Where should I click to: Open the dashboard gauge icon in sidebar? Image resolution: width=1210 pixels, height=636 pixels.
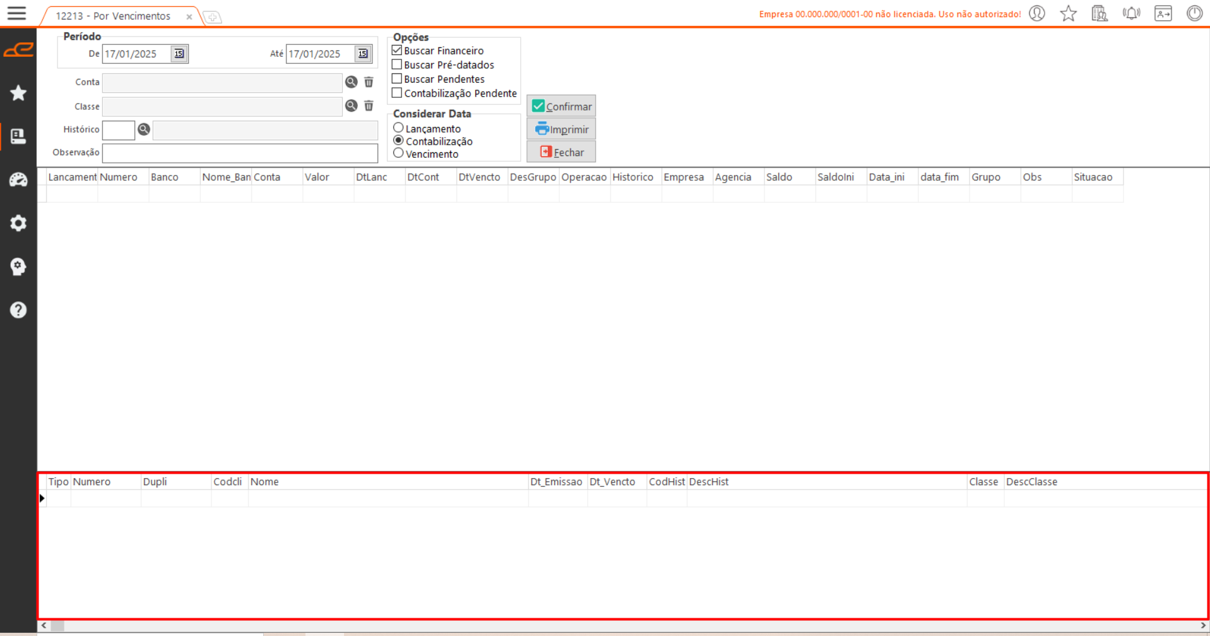pyautogui.click(x=18, y=180)
